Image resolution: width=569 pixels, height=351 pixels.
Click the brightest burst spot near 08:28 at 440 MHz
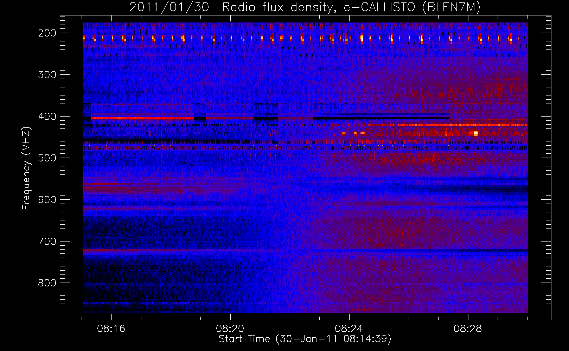tap(475, 133)
